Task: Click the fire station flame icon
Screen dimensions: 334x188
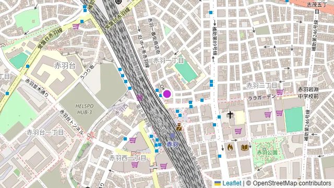Action: click(x=230, y=147)
